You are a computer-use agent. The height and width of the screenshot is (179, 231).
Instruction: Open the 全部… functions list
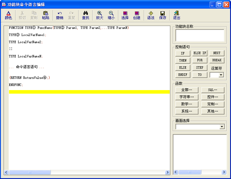pos(187,90)
